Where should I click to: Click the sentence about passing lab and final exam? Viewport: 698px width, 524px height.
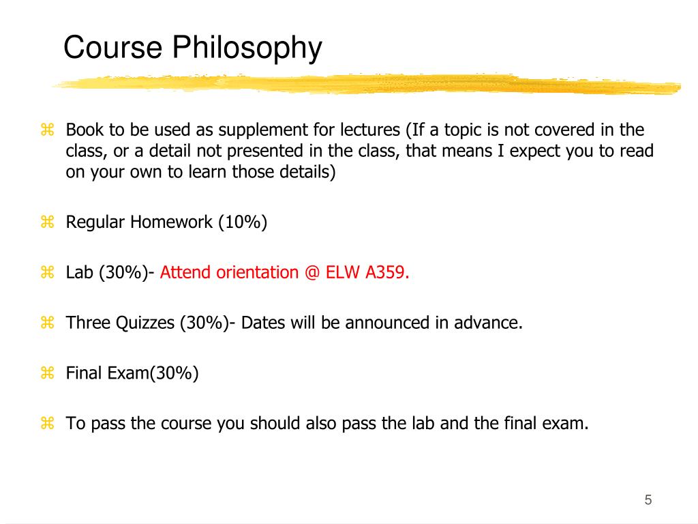click(x=327, y=423)
